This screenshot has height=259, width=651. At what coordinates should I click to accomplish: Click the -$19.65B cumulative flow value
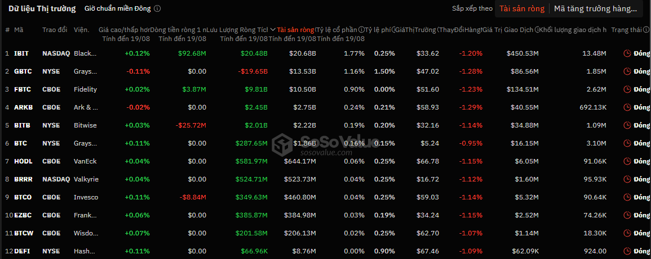(x=253, y=71)
